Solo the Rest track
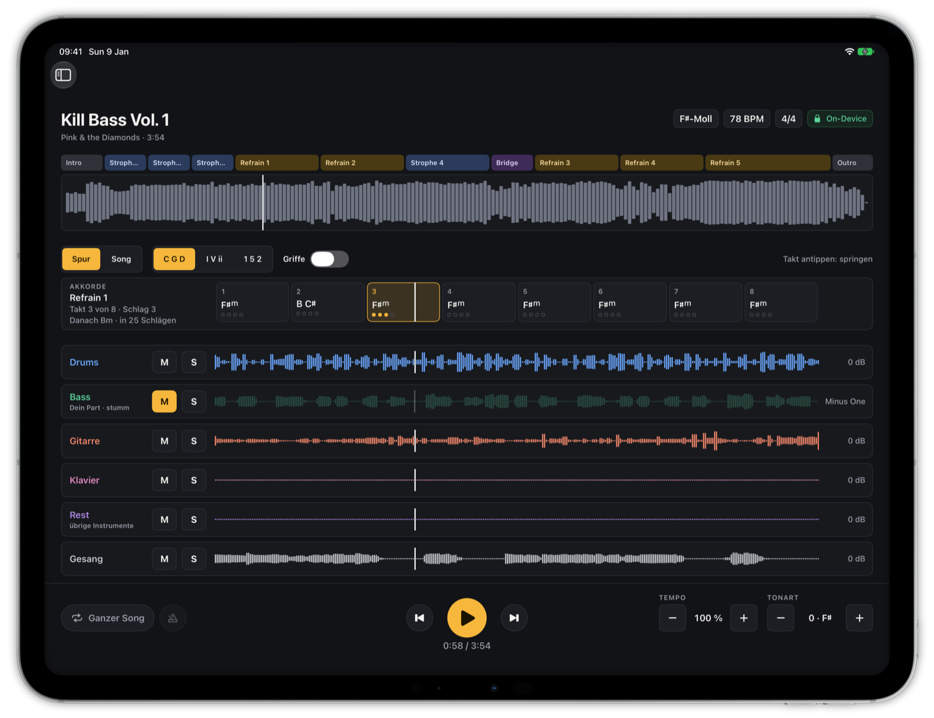The height and width of the screenshot is (718, 934). (194, 519)
